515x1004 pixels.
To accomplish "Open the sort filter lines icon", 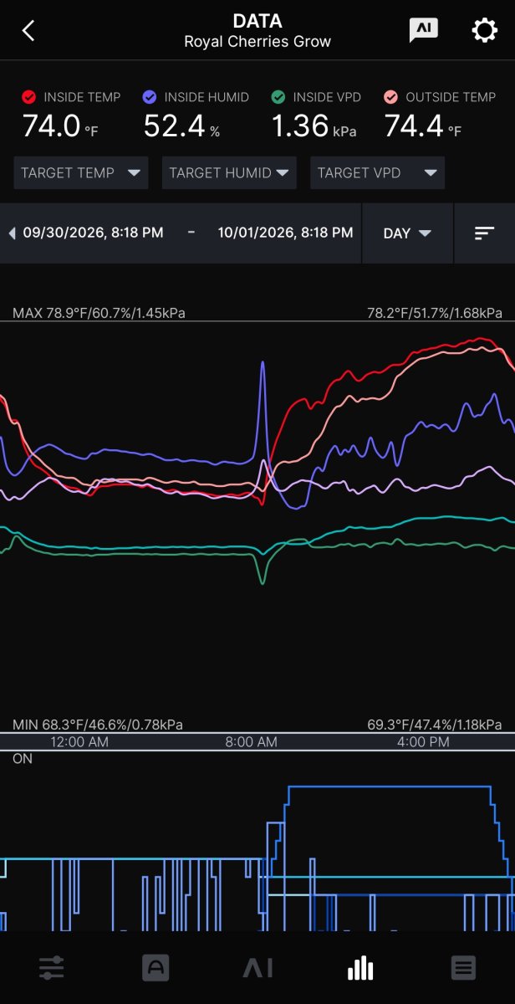I will pos(485,233).
